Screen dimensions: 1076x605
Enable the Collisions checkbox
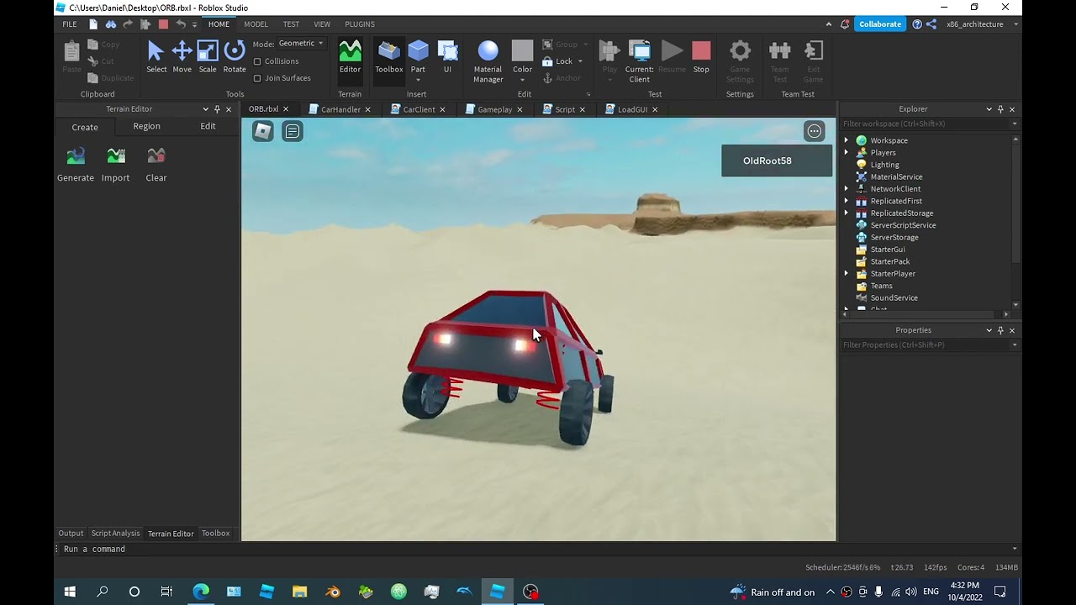coord(257,61)
